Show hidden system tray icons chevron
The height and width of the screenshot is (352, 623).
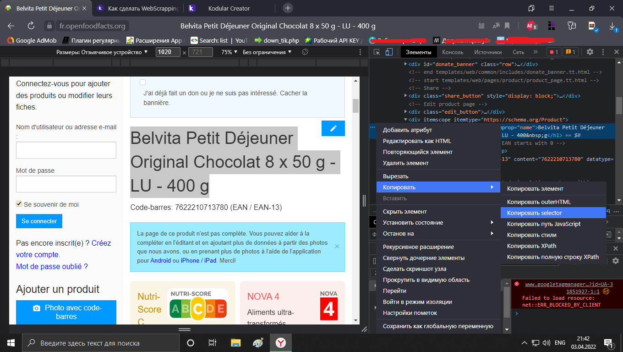525,343
